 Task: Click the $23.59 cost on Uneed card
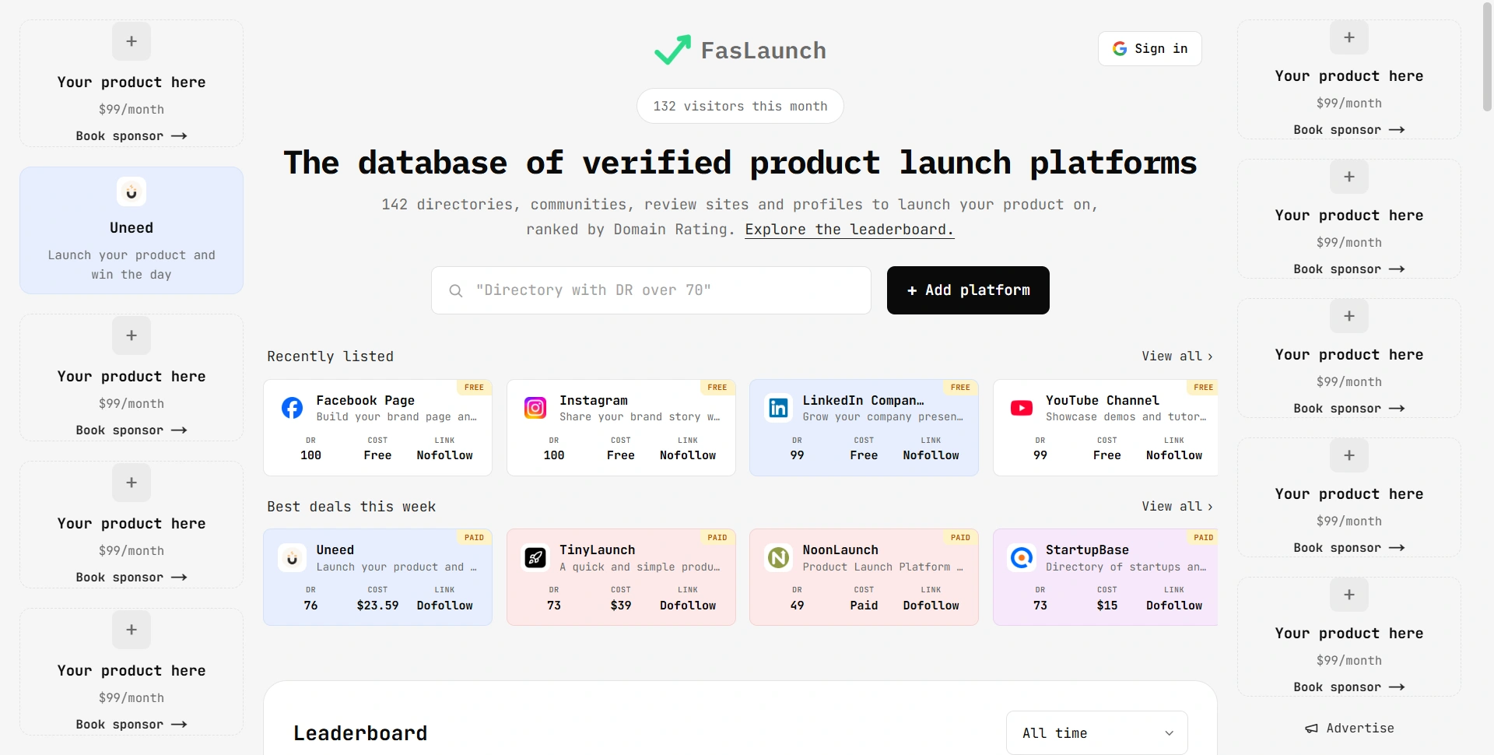pos(377,606)
